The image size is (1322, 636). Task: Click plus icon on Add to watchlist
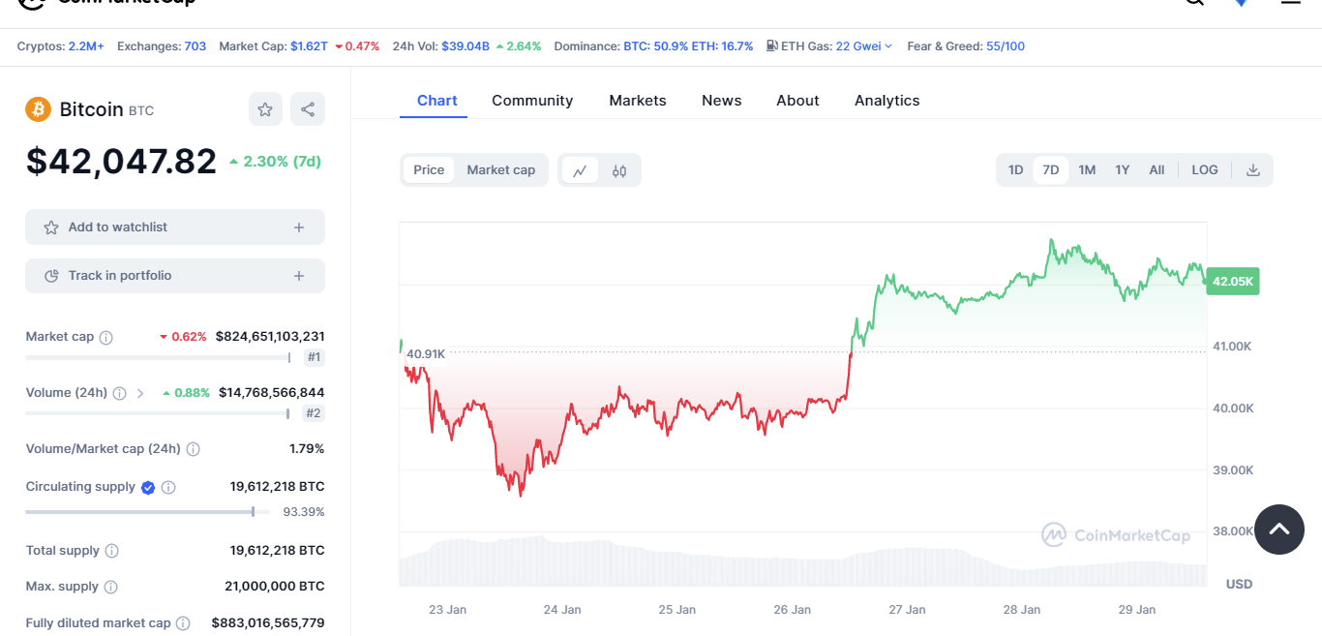[x=299, y=227]
